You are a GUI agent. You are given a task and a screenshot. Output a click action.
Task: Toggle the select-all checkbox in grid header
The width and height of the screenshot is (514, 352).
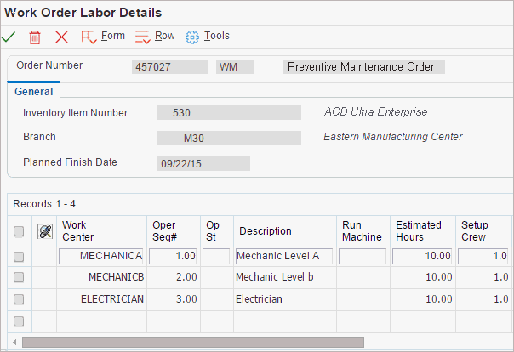click(x=19, y=231)
